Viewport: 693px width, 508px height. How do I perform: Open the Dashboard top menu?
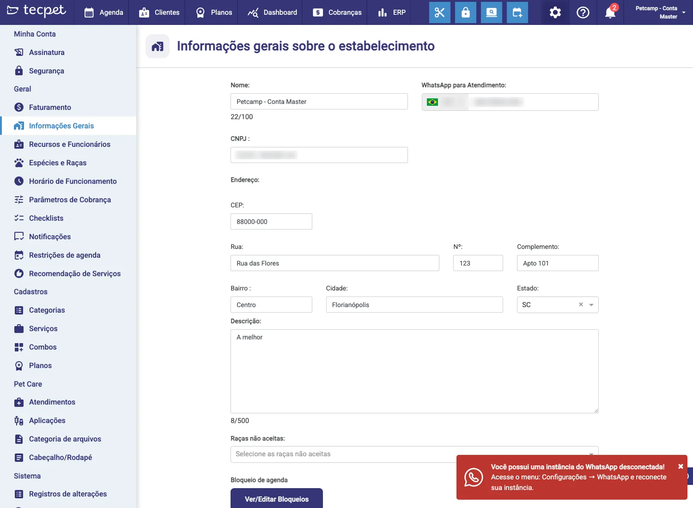272,12
